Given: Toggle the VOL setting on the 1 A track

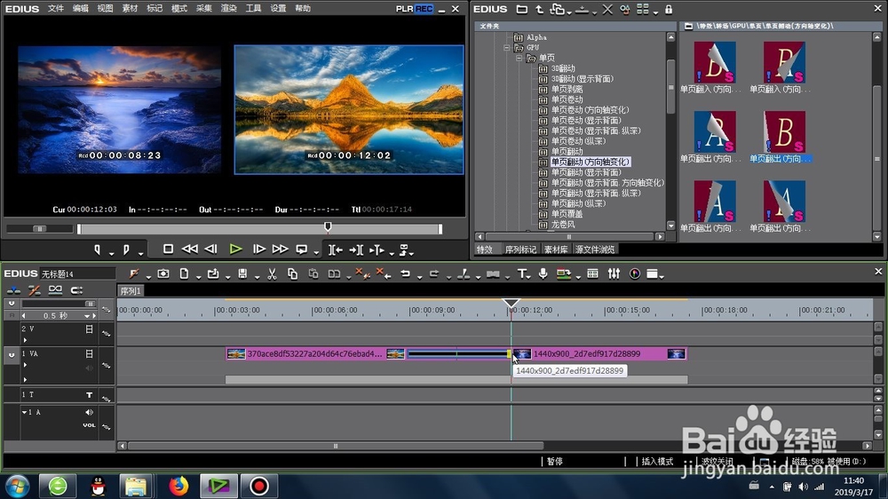Looking at the screenshot, I should click(x=89, y=425).
